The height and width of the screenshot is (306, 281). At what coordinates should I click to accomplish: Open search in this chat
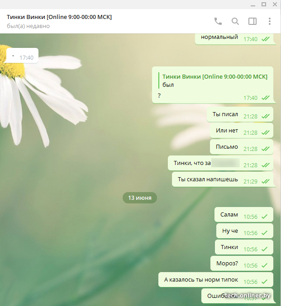[x=235, y=21]
